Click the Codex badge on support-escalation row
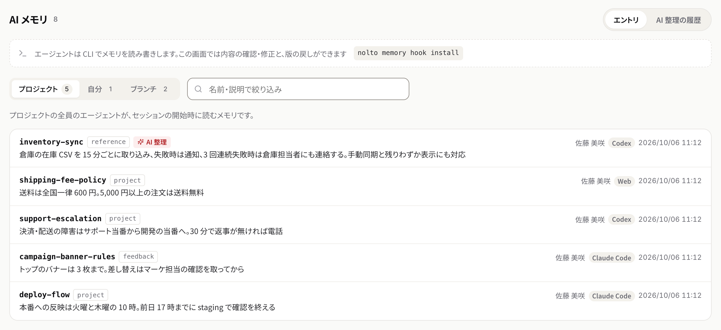 click(621, 219)
